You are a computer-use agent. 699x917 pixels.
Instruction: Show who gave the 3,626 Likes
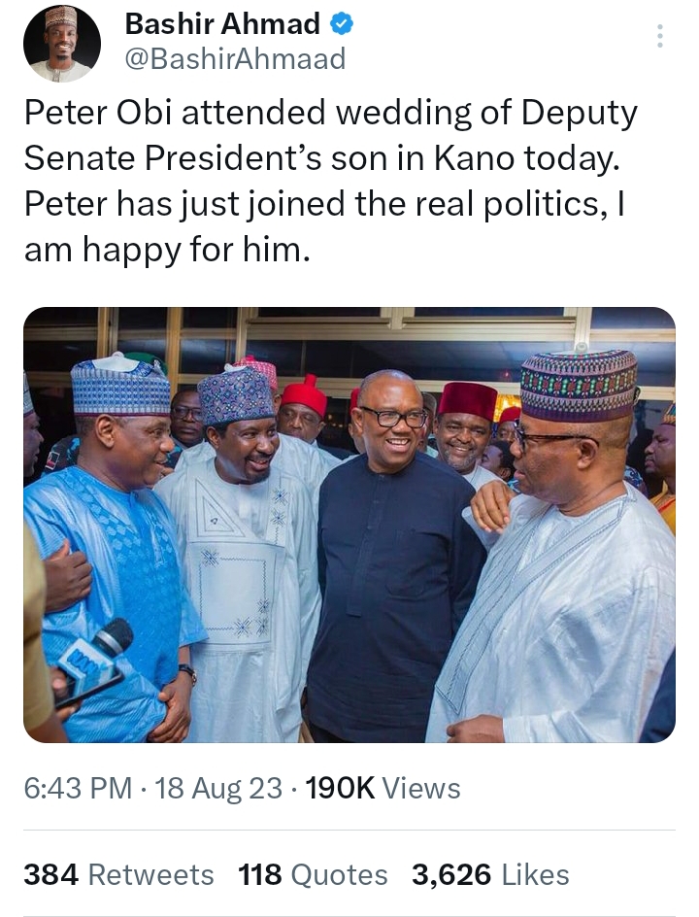pyautogui.click(x=490, y=874)
